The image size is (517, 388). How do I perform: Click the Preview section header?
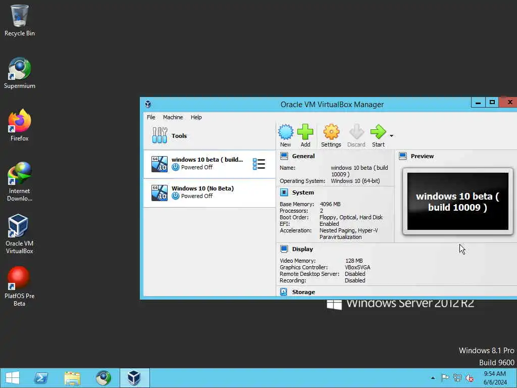pyautogui.click(x=422, y=156)
